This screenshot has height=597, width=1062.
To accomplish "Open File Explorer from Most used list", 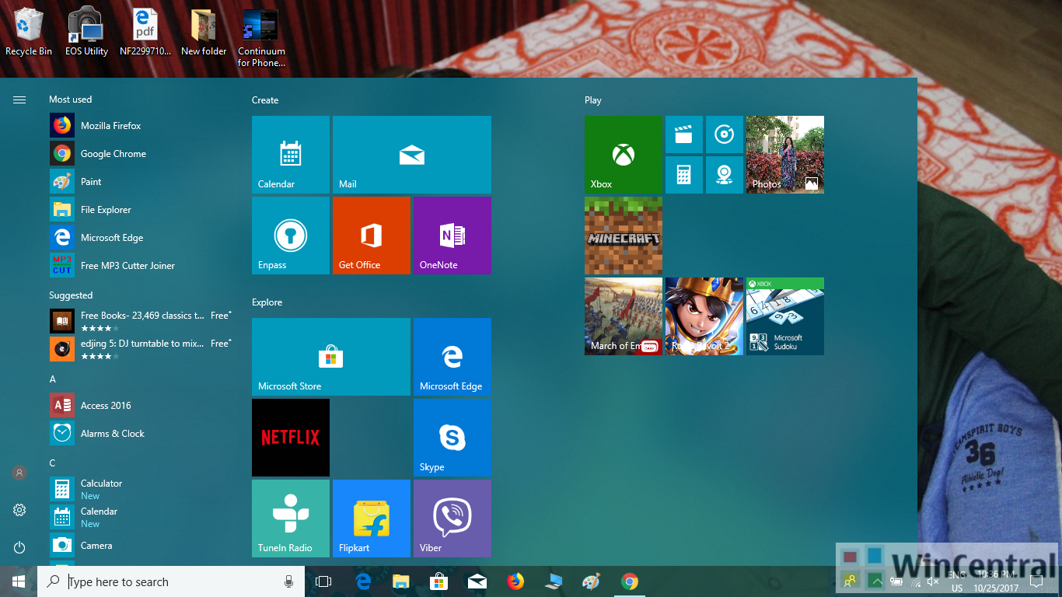I will [140, 210].
